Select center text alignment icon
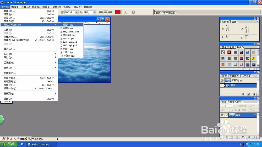Image resolution: width=262 pixels, height=147 pixels. point(105,12)
